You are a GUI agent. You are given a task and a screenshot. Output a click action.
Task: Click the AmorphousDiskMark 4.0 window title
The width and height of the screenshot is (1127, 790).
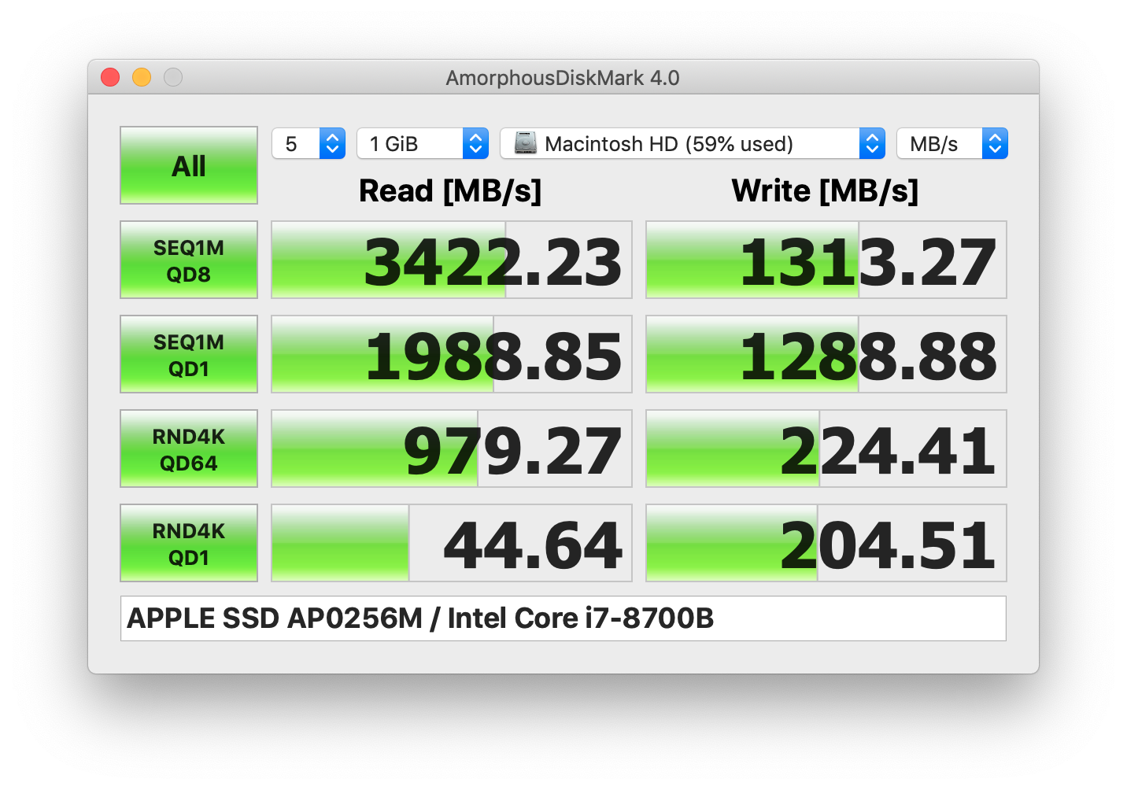click(563, 78)
